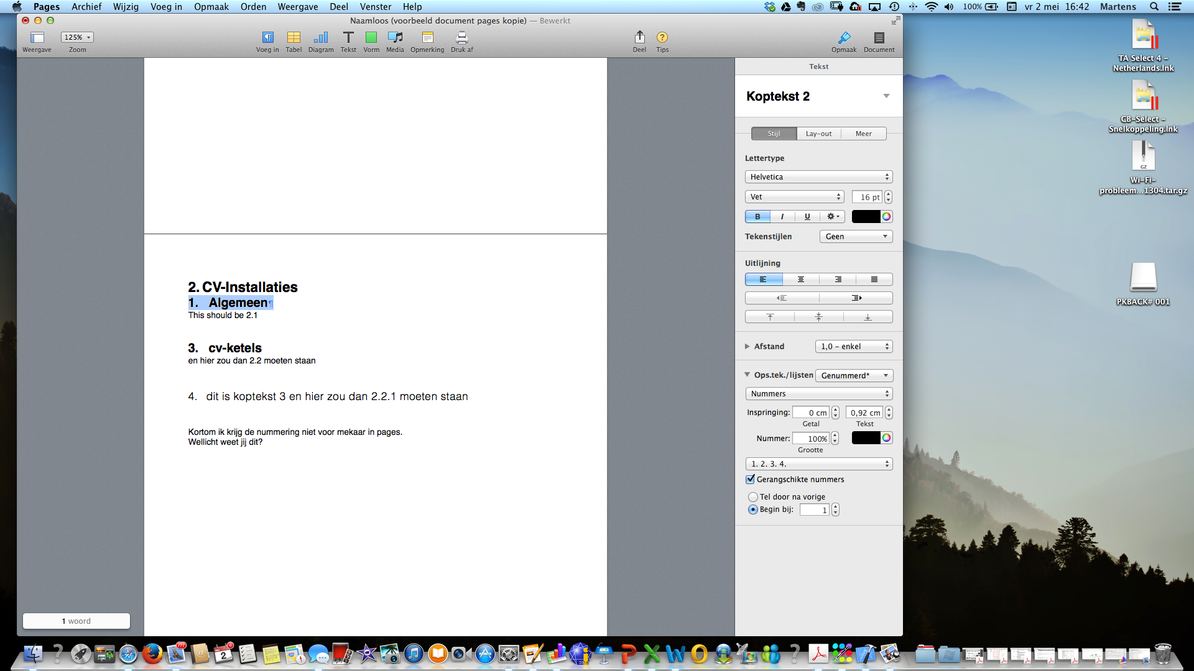Switch to the Lay-out tab
Image resolution: width=1194 pixels, height=671 pixels.
click(x=818, y=134)
